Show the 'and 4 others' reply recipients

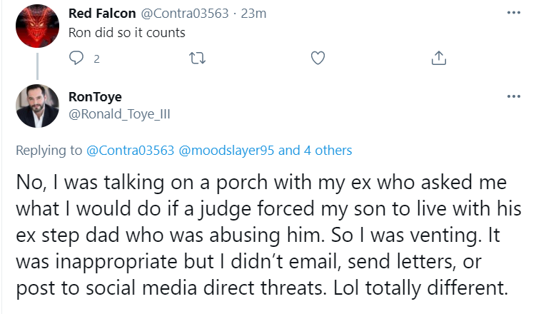coord(315,151)
